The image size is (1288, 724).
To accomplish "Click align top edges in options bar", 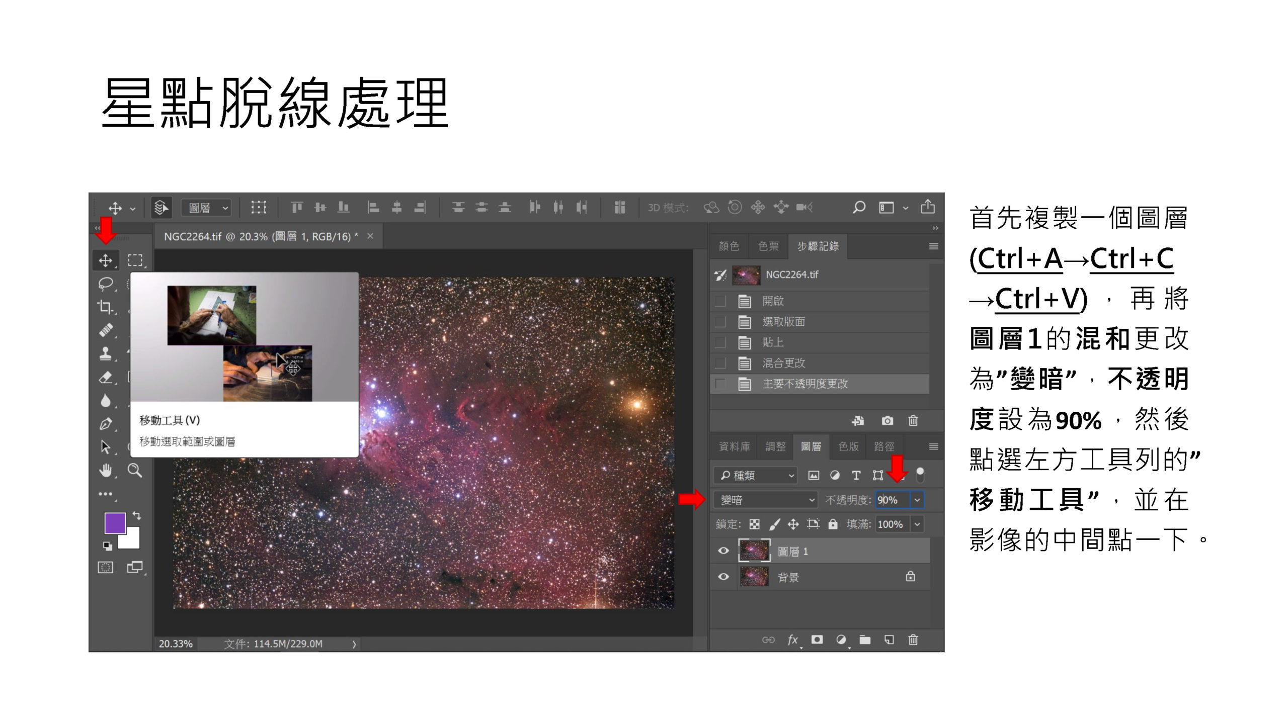I will [x=297, y=207].
